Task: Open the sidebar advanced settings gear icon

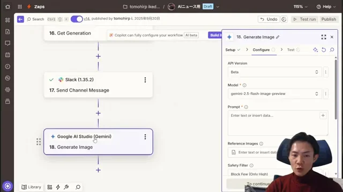Action: (x=8, y=90)
